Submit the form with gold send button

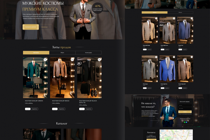pos(185,112)
